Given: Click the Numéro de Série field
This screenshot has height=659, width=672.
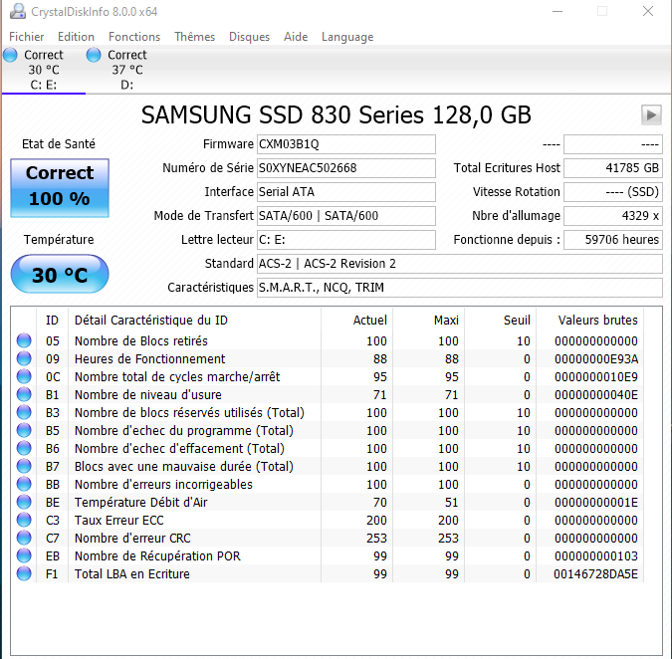Looking at the screenshot, I should point(345,168).
